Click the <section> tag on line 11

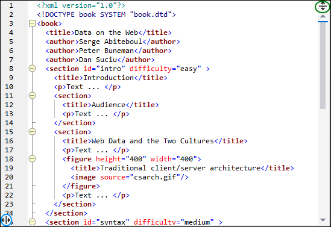click(72, 96)
